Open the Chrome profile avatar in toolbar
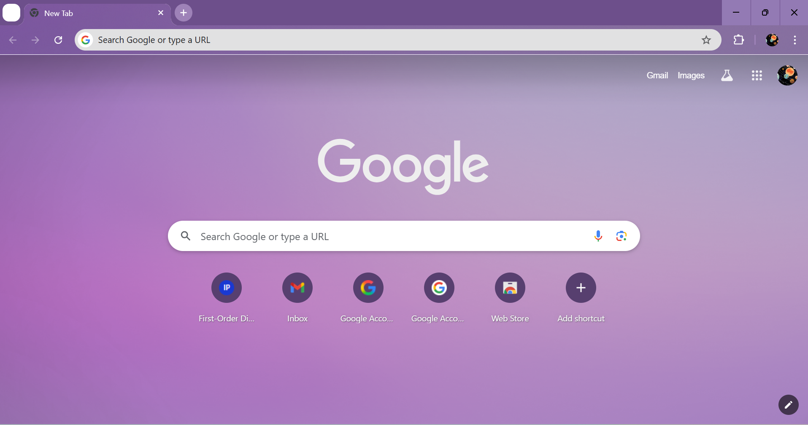808x425 pixels. point(772,40)
